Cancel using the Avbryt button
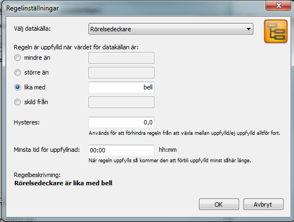 coord(263,204)
